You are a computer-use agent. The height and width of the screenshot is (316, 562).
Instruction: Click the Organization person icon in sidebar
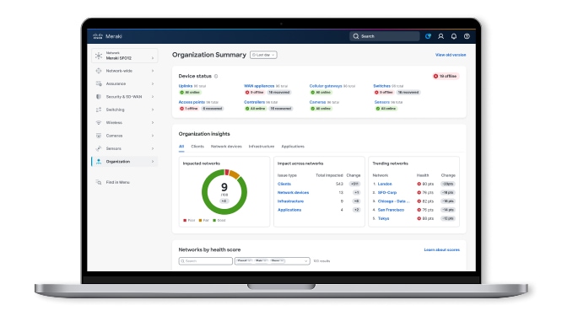[99, 162]
